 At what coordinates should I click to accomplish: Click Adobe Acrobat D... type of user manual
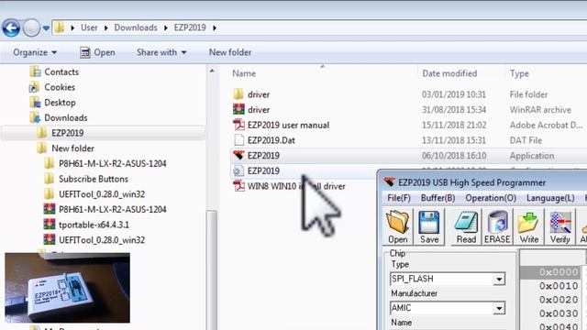[x=546, y=125]
